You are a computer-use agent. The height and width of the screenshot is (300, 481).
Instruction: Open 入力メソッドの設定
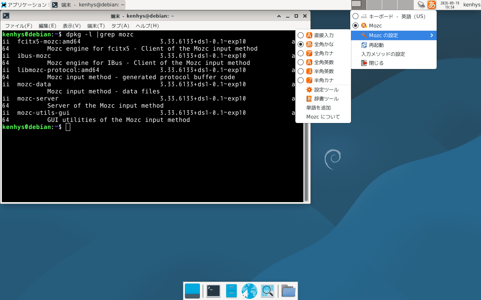(x=393, y=54)
